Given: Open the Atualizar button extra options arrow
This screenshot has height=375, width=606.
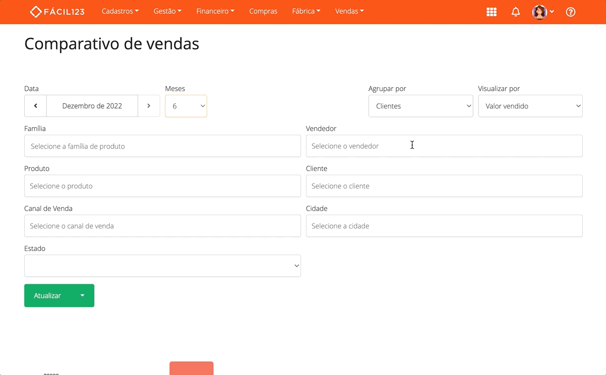Looking at the screenshot, I should click(x=82, y=295).
